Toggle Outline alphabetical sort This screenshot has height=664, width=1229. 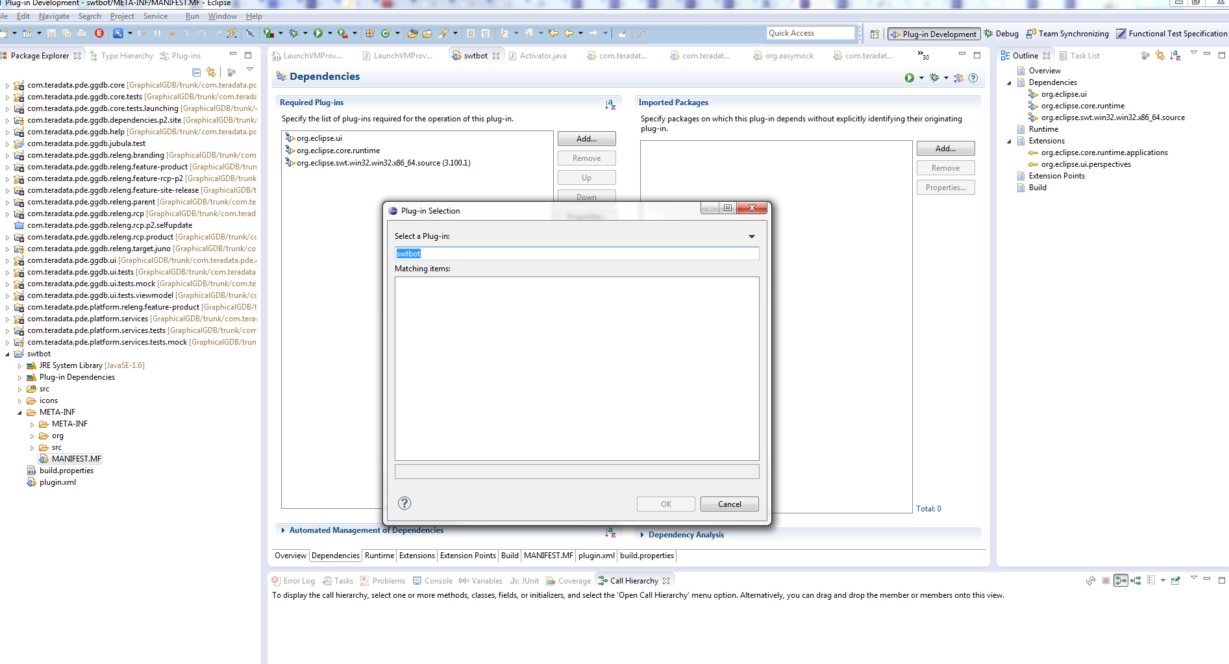click(1175, 56)
